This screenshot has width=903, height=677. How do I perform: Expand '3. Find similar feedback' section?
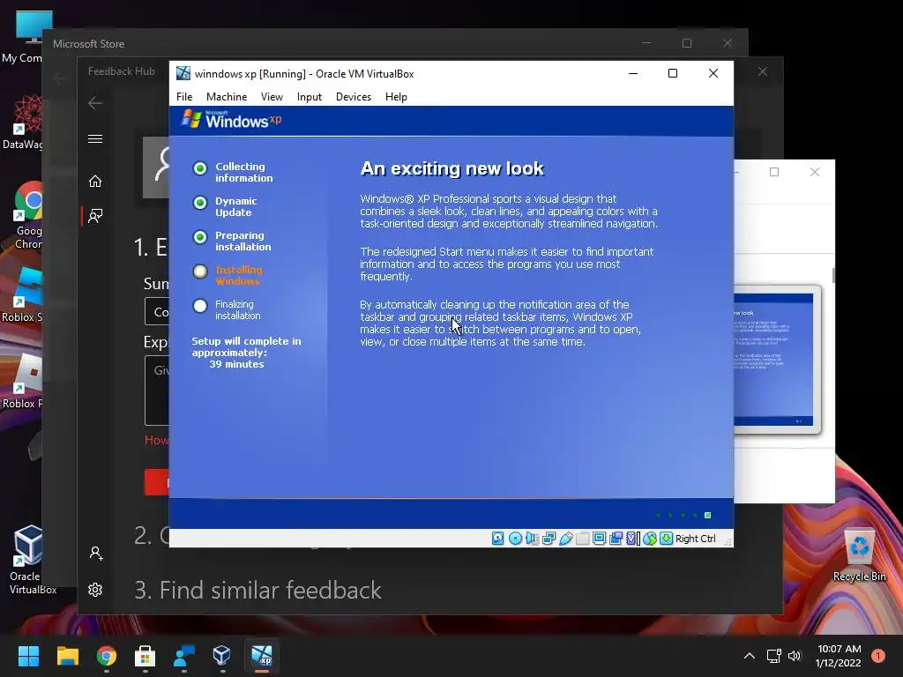(x=257, y=590)
